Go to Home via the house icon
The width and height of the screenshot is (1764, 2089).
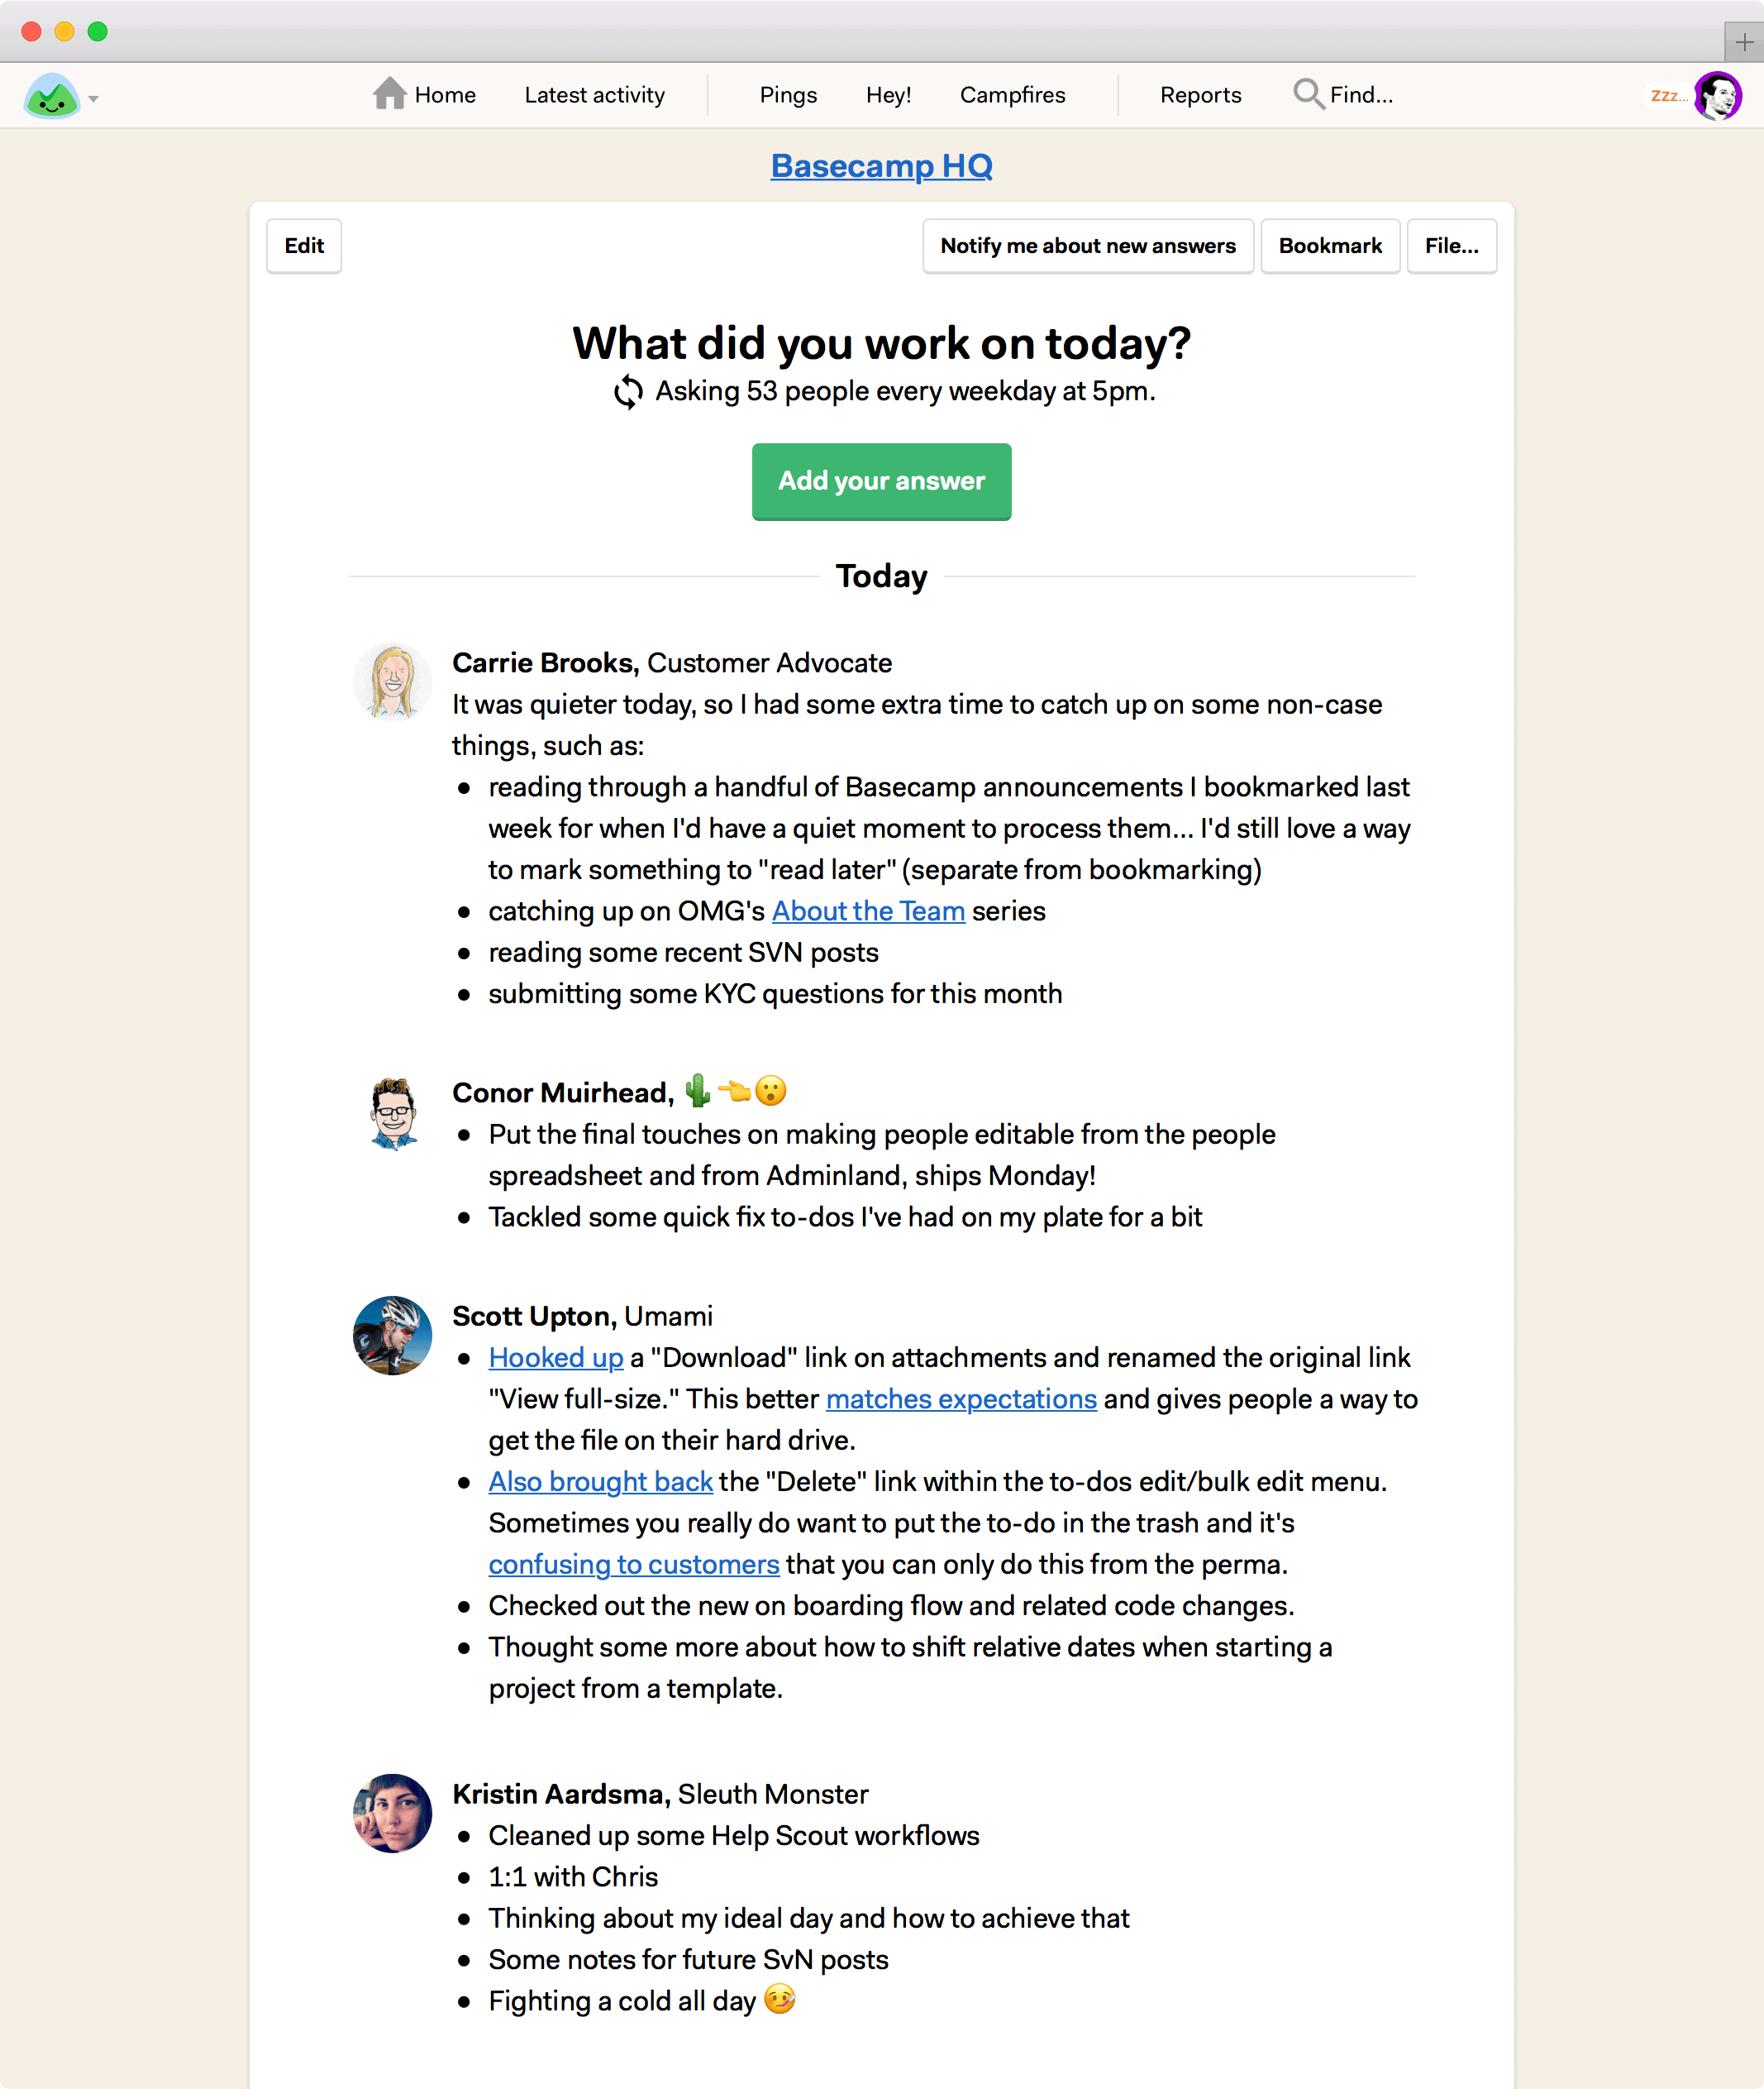coord(390,94)
